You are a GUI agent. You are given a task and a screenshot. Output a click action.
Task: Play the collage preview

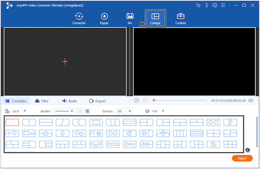tap(136, 100)
